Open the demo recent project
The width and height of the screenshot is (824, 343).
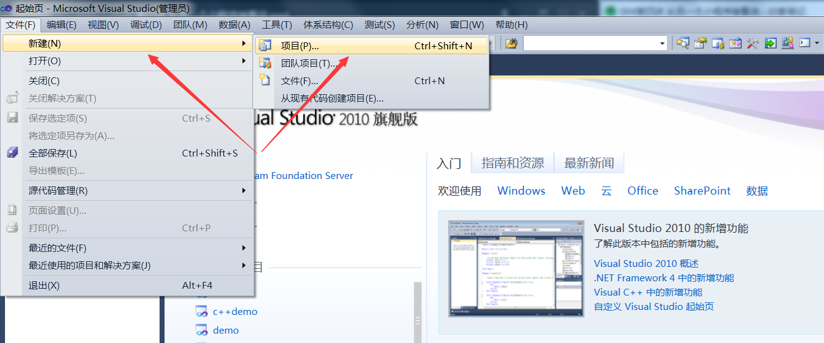[x=226, y=330]
